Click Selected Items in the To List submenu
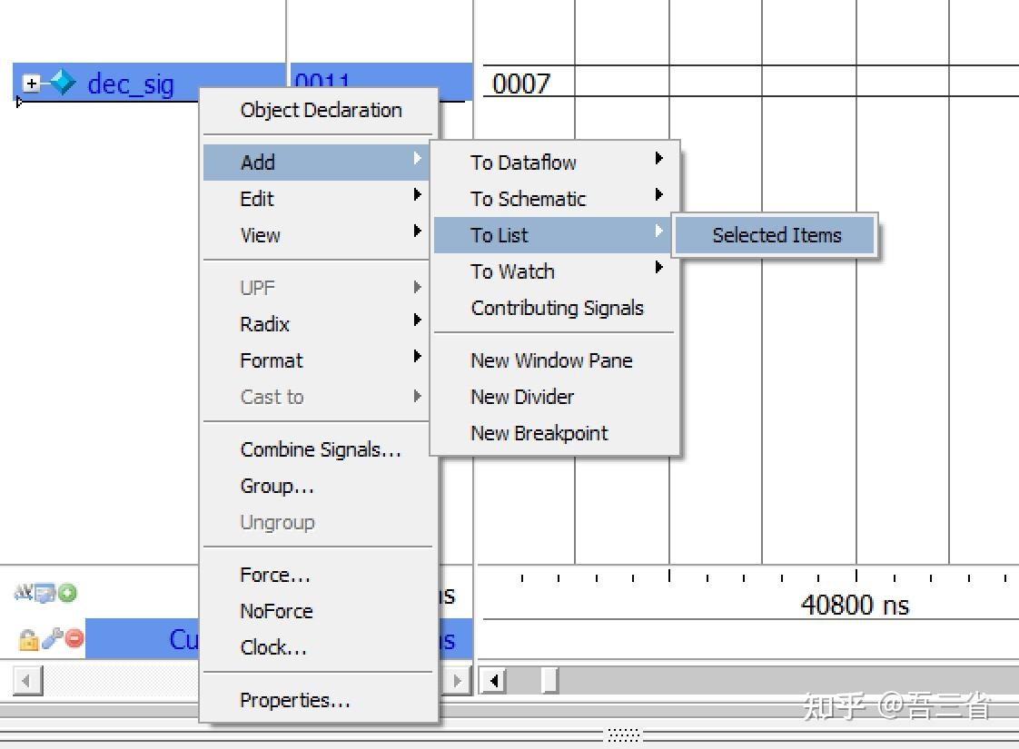The width and height of the screenshot is (1019, 749). point(775,235)
